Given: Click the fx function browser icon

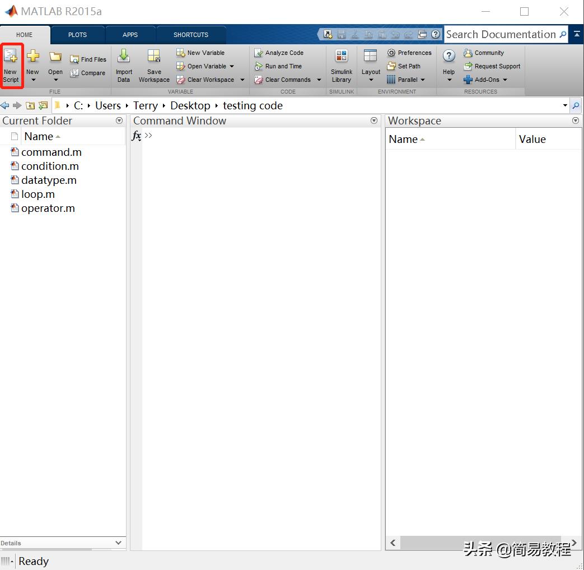Looking at the screenshot, I should [136, 136].
